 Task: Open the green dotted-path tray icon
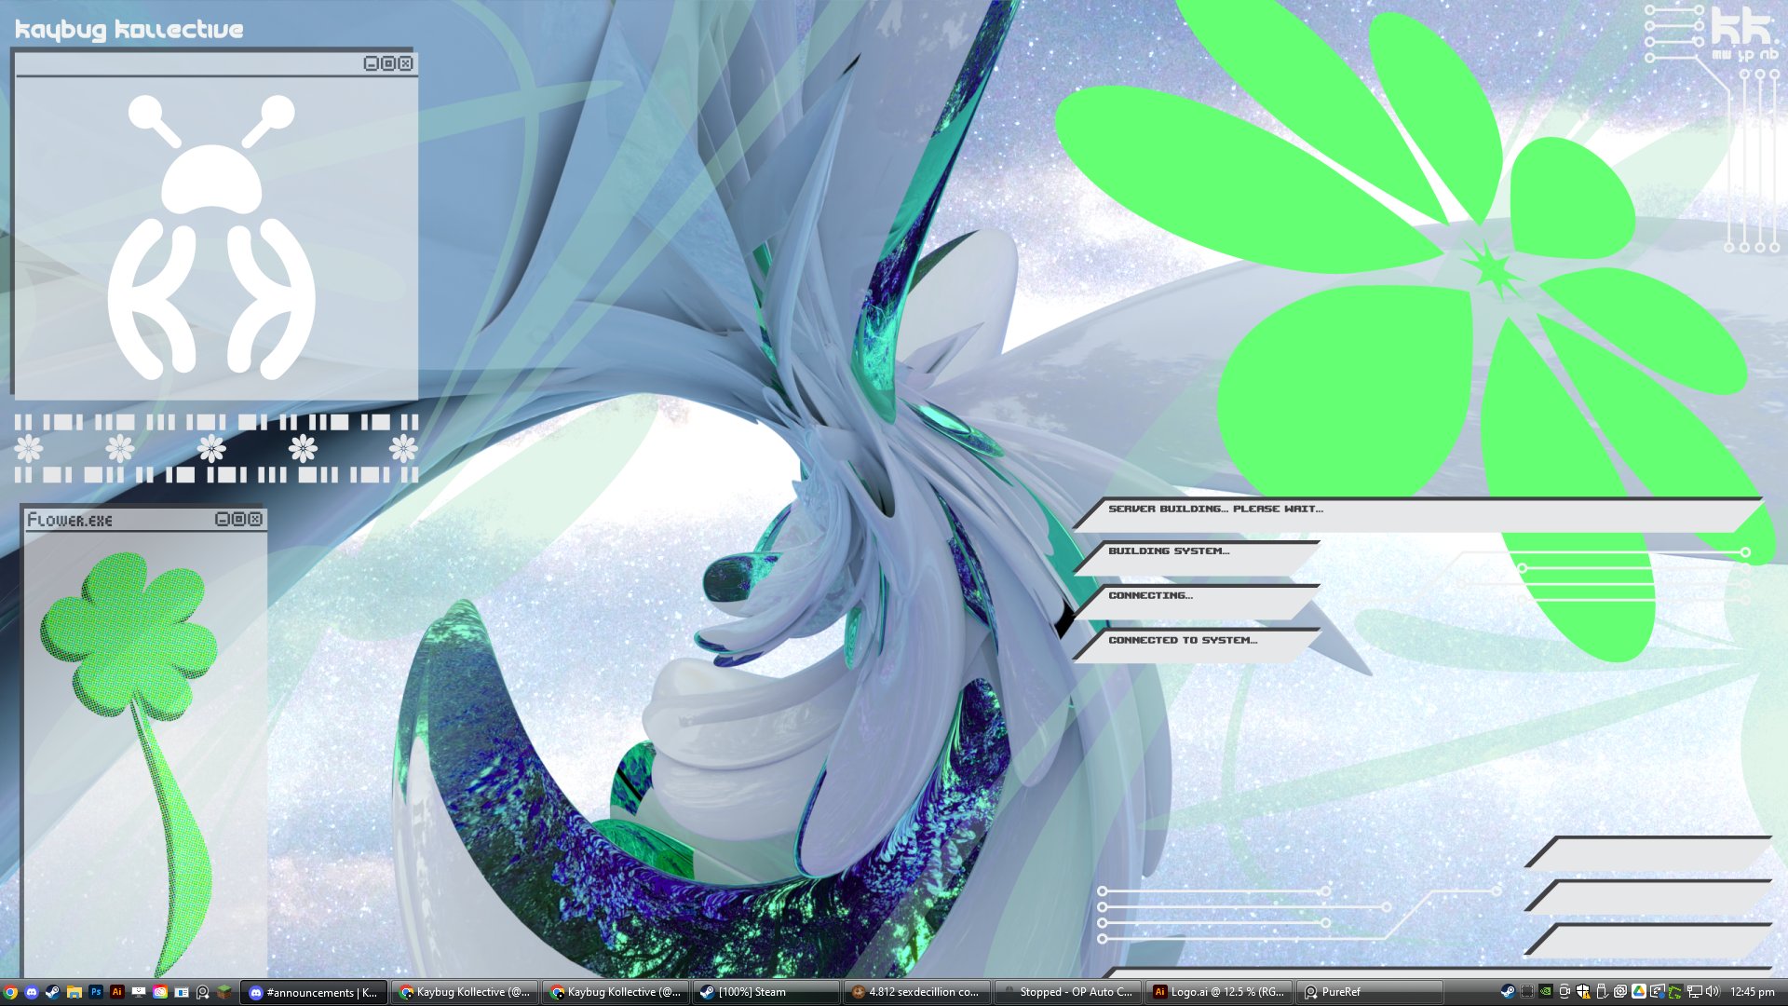click(1676, 991)
